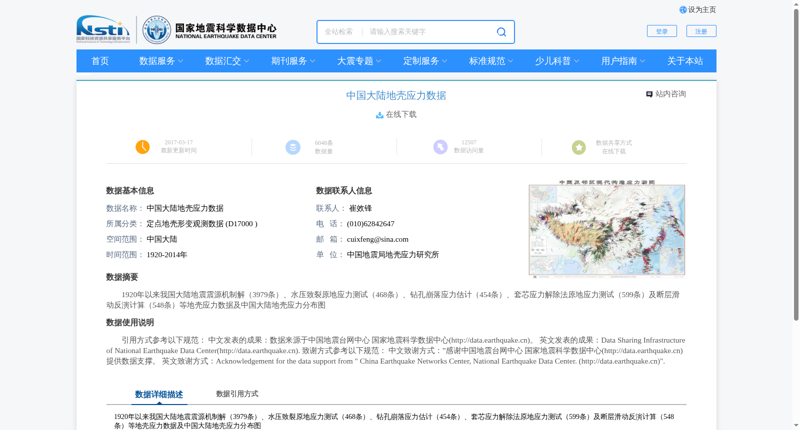Viewport: 800px width, 430px height.
Task: Click the 空间范围 value 中国大陆
Action: pyautogui.click(x=162, y=239)
